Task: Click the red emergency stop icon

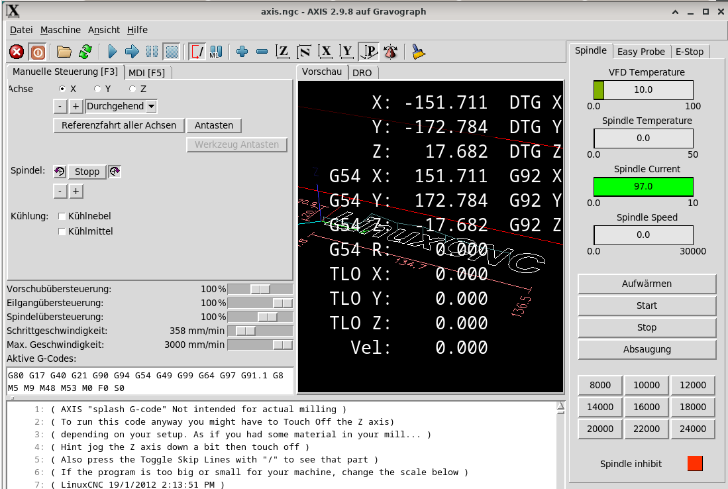Action: [x=17, y=52]
